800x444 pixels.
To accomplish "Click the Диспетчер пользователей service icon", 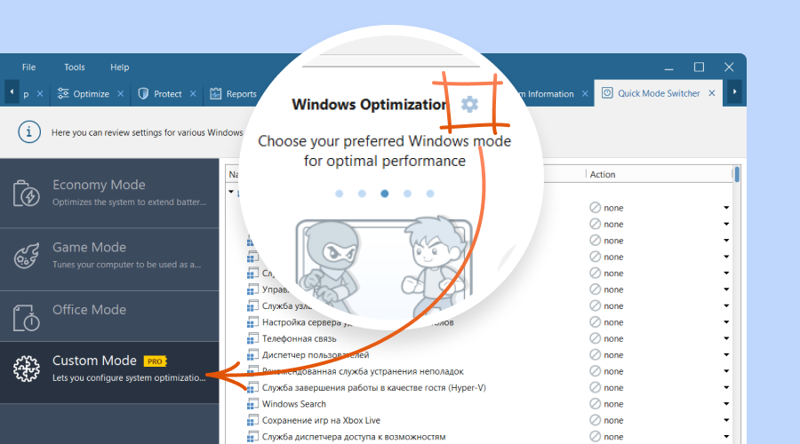I will [x=252, y=355].
